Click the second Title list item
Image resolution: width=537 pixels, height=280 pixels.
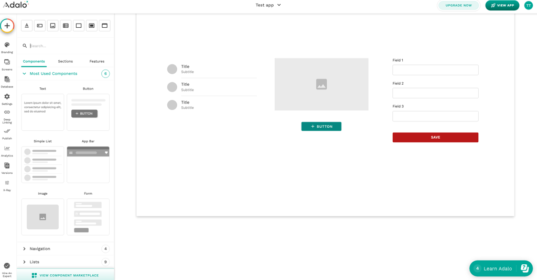(x=212, y=87)
